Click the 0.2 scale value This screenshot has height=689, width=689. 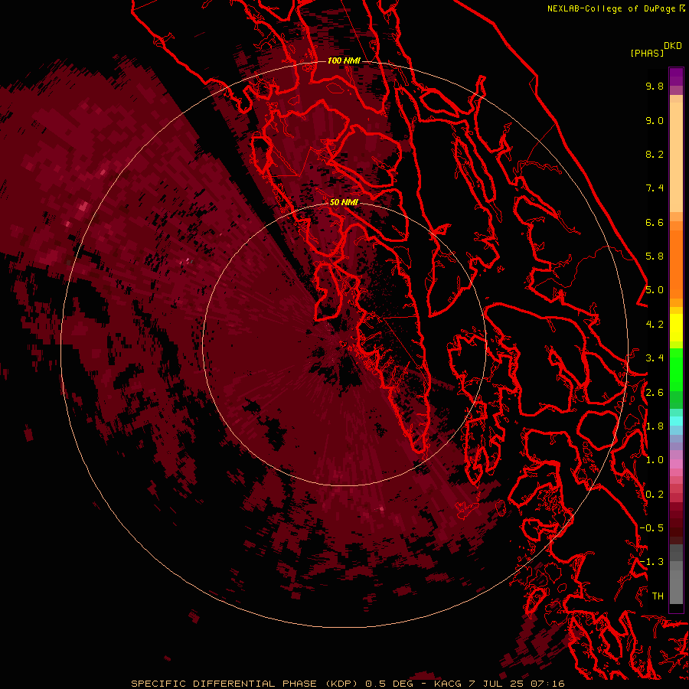pyautogui.click(x=655, y=495)
